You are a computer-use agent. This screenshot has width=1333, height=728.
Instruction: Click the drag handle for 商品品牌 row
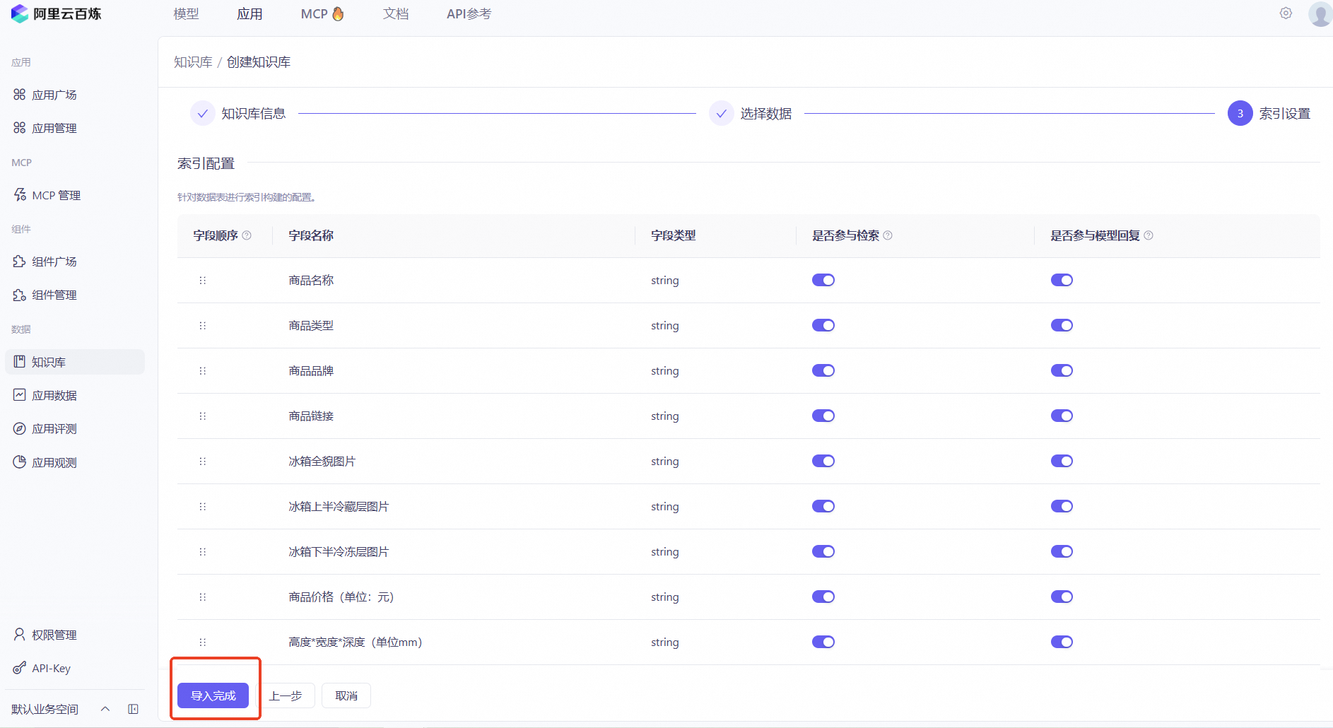coord(203,371)
